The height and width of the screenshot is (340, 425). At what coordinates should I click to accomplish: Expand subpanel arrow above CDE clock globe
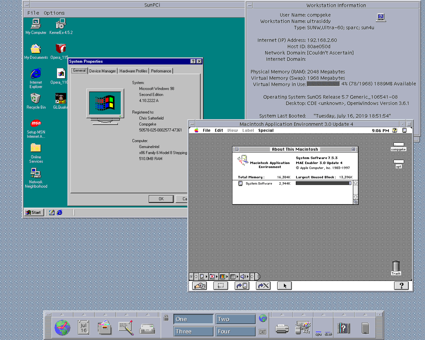point(62,314)
